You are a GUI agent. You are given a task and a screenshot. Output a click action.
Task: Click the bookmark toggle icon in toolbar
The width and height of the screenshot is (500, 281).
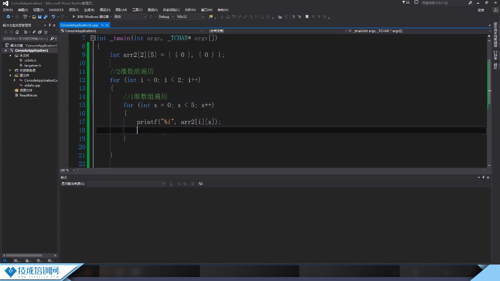pyautogui.click(x=307, y=16)
